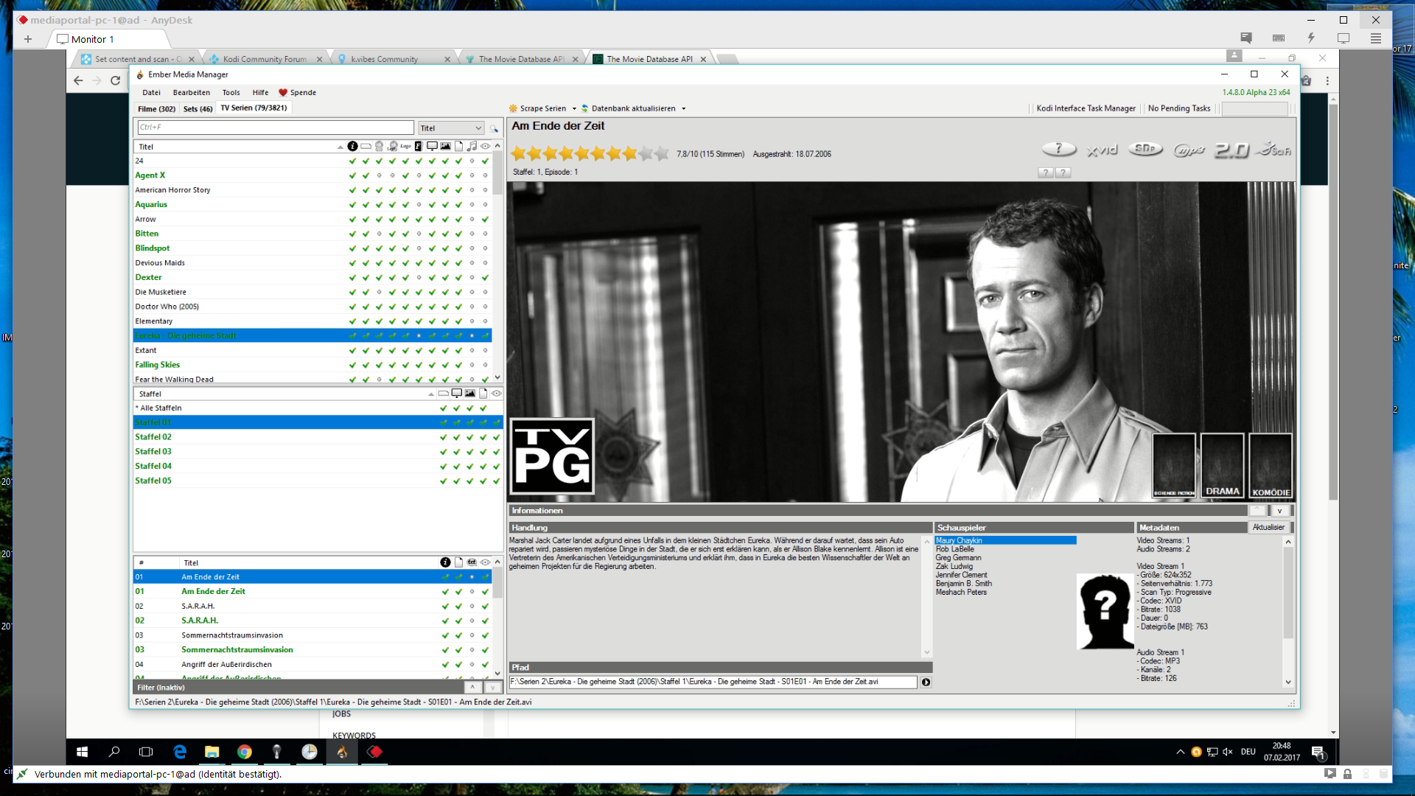Click the SD resolution info icon
Viewport: 1415px width, 796px height.
pos(1145,150)
